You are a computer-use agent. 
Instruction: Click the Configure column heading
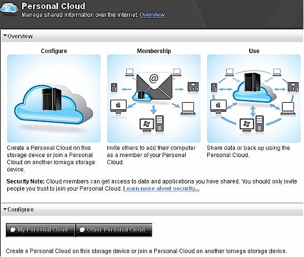coord(54,51)
